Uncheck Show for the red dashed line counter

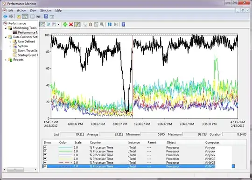(x=45, y=162)
